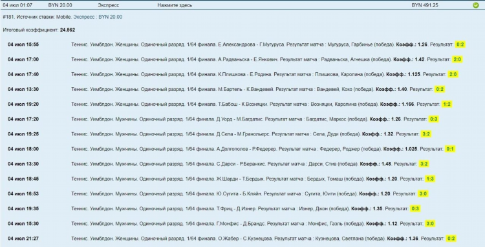Click the time '04 июл 19:20'
The image size is (485, 247).
point(23,104)
